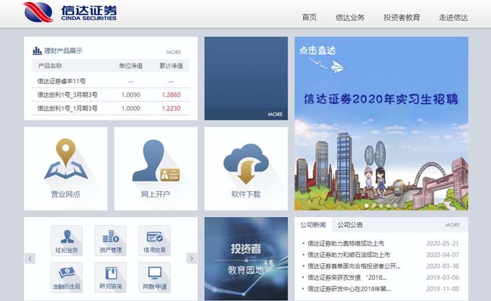
Task: Open the 营业网点 branch locations tile
Action: [65, 169]
